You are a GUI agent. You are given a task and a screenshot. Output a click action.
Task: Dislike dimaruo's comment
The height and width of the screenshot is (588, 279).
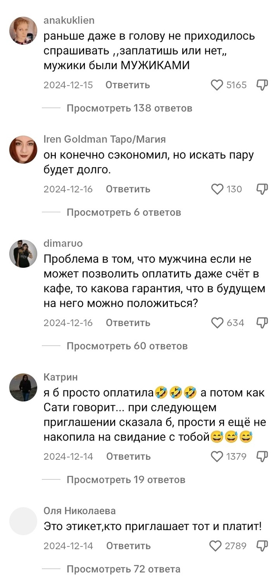262,323
